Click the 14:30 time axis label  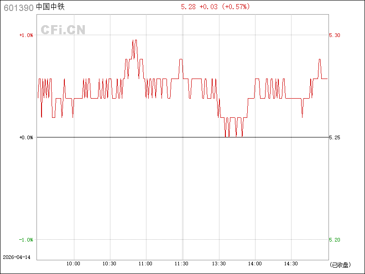click(291, 263)
